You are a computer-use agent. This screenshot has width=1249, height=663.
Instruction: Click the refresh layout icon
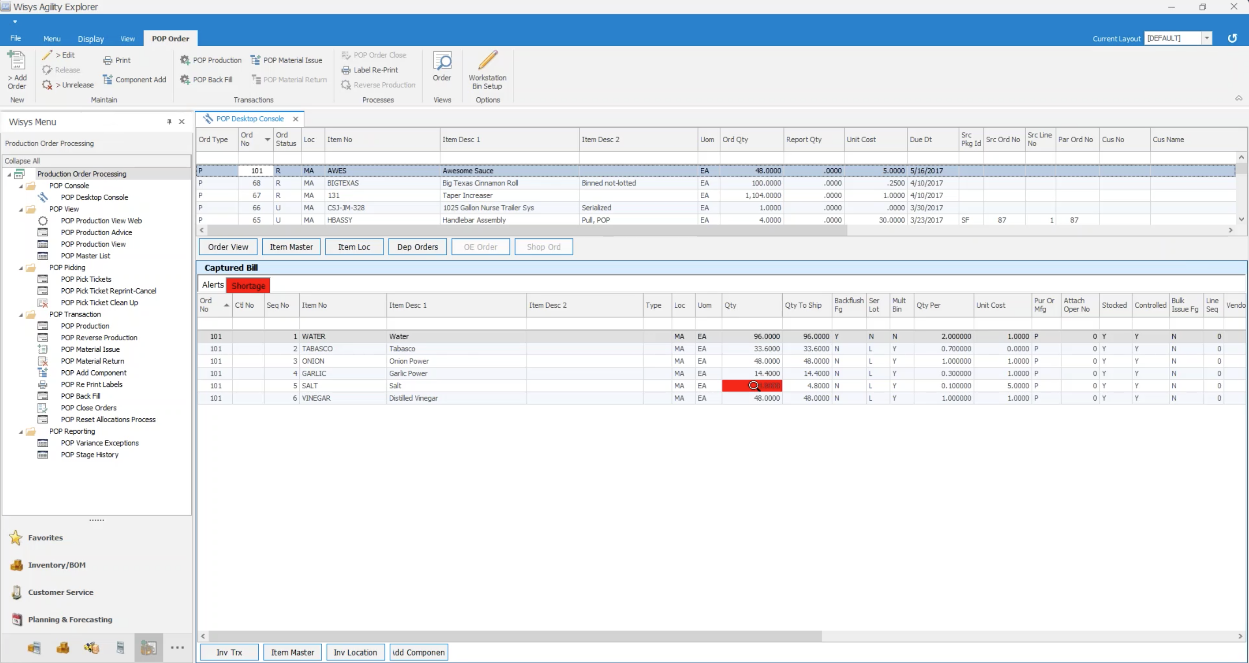point(1232,38)
